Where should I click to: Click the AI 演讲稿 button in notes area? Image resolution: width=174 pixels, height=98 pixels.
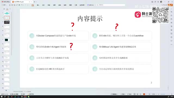click(27, 91)
